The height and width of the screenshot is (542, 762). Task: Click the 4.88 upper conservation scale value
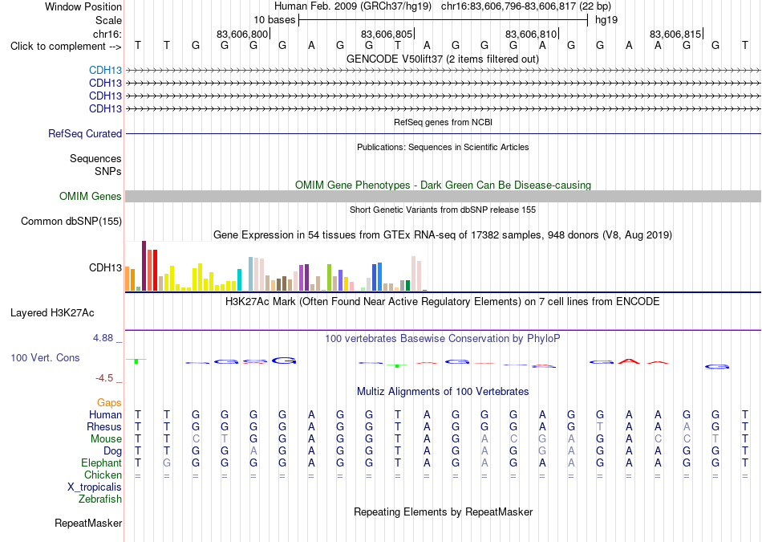tap(103, 338)
